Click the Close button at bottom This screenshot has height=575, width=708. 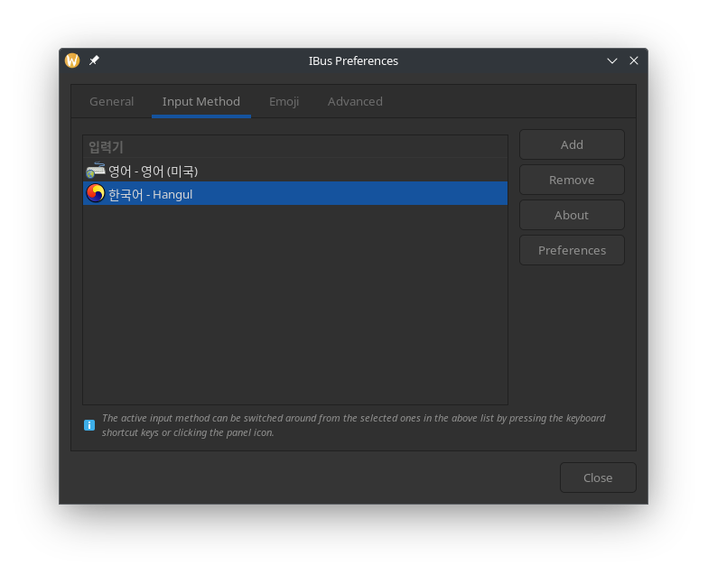tap(598, 478)
